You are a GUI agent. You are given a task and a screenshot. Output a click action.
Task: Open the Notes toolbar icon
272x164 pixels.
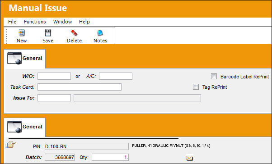[x=100, y=33]
